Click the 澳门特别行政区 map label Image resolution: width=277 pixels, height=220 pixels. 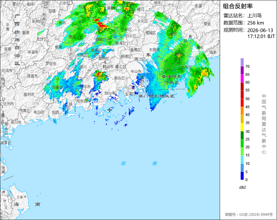pyautogui.click(x=156, y=96)
